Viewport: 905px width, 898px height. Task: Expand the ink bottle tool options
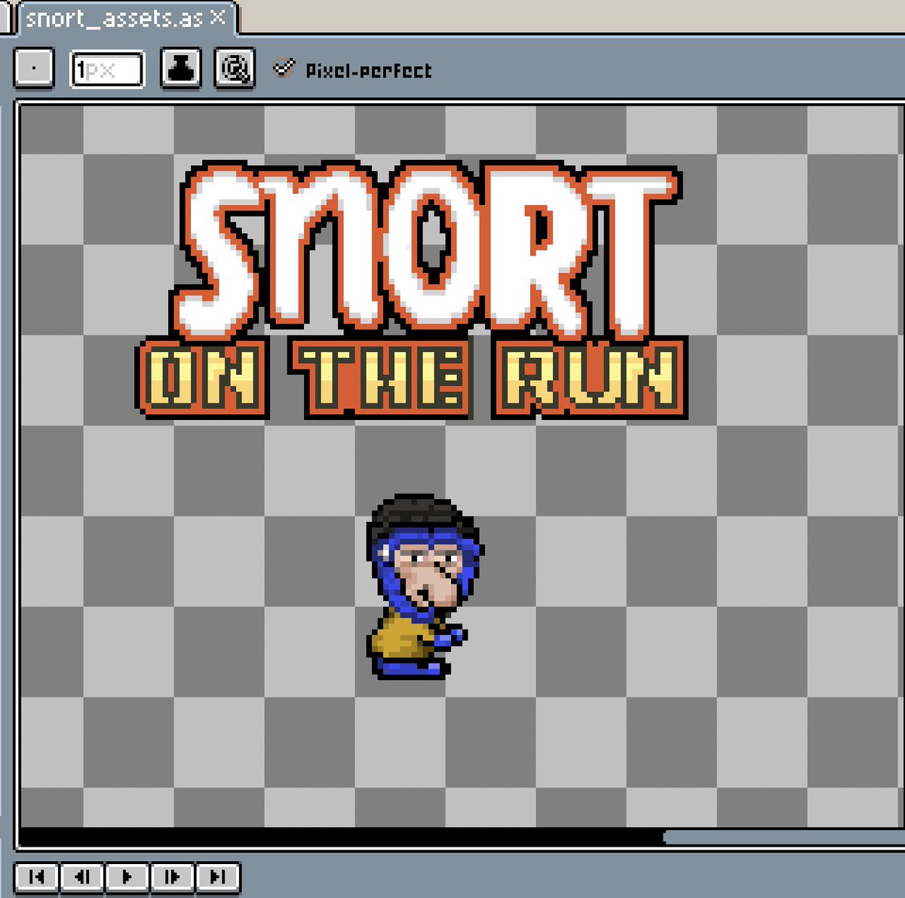tap(179, 69)
